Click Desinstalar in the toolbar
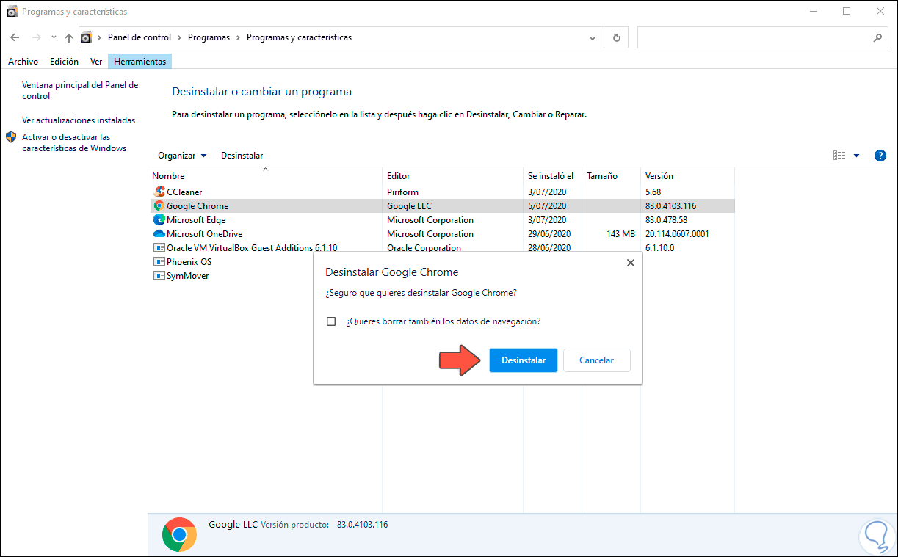The height and width of the screenshot is (557, 898). click(242, 156)
